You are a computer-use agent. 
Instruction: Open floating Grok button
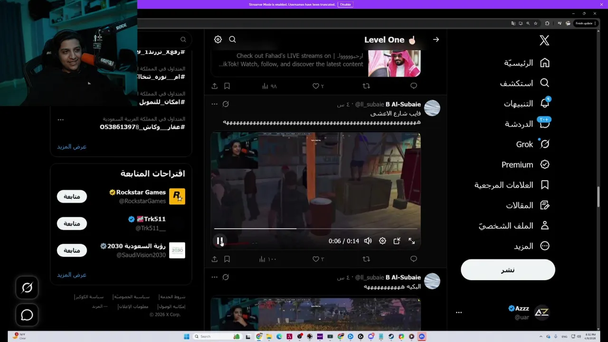click(x=27, y=287)
